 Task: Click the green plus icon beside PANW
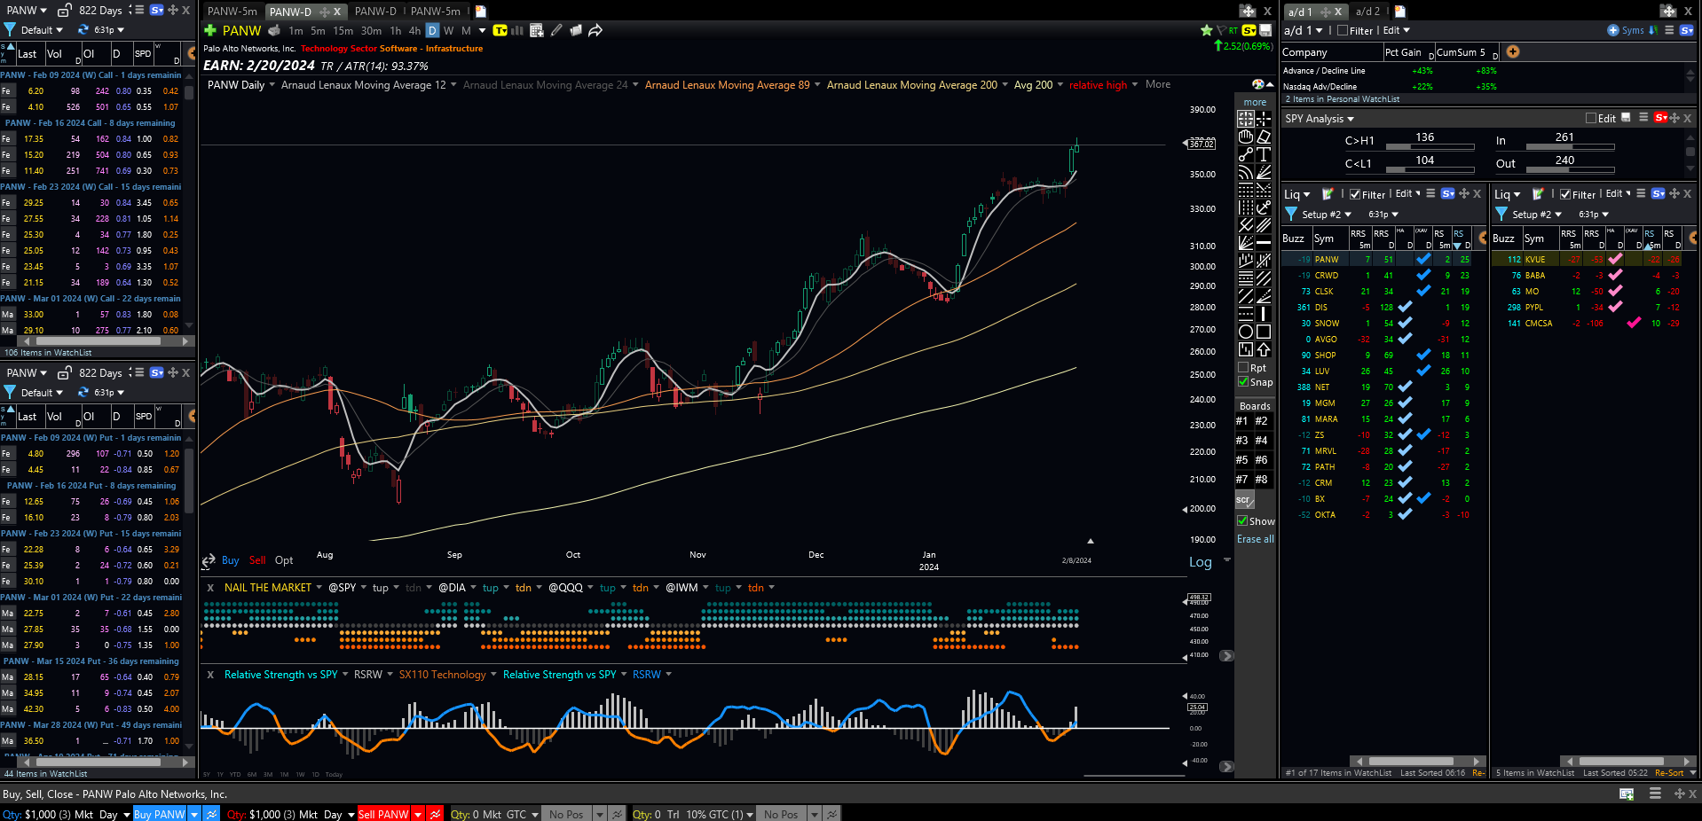(210, 30)
